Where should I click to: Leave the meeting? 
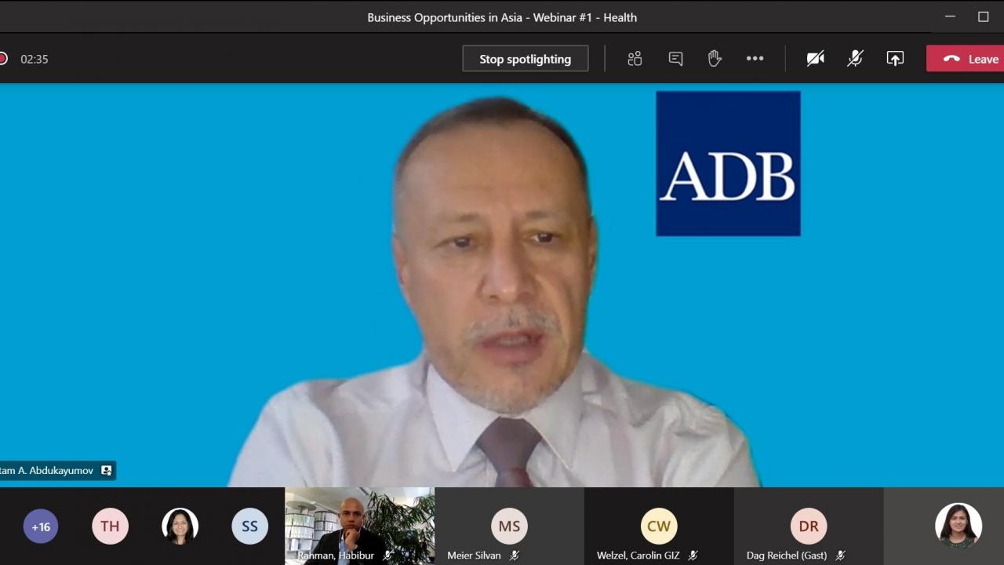click(x=968, y=59)
